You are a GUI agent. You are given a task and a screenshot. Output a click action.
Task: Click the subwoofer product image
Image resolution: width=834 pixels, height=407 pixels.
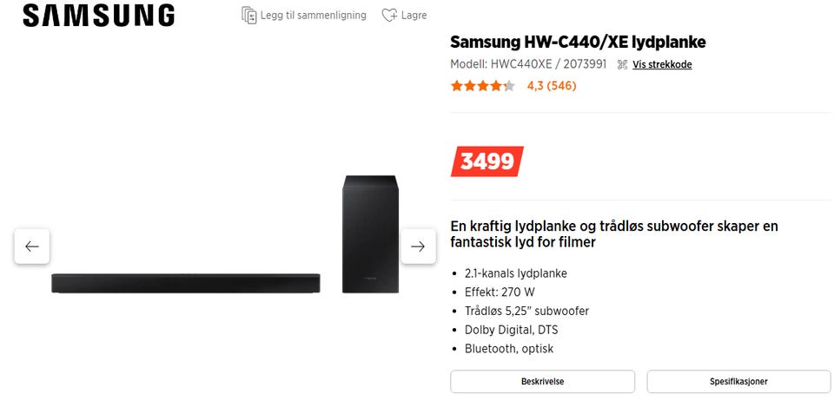tap(371, 233)
